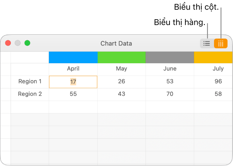Click the gray June series color bar
This screenshot has width=233, height=166.
[x=170, y=57]
